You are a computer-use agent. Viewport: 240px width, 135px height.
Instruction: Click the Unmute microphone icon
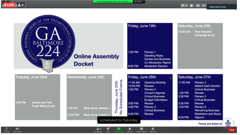point(6,129)
